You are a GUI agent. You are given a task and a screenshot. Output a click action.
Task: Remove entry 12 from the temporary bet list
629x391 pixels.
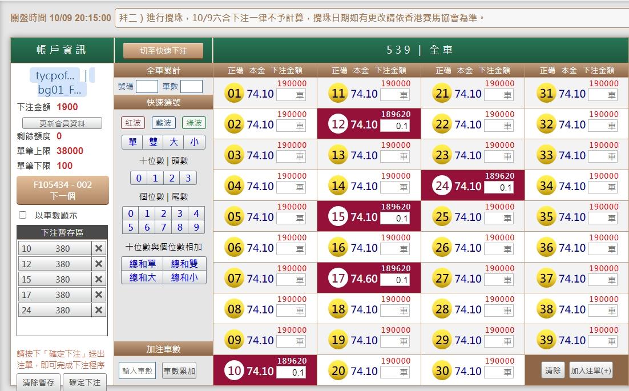click(99, 264)
